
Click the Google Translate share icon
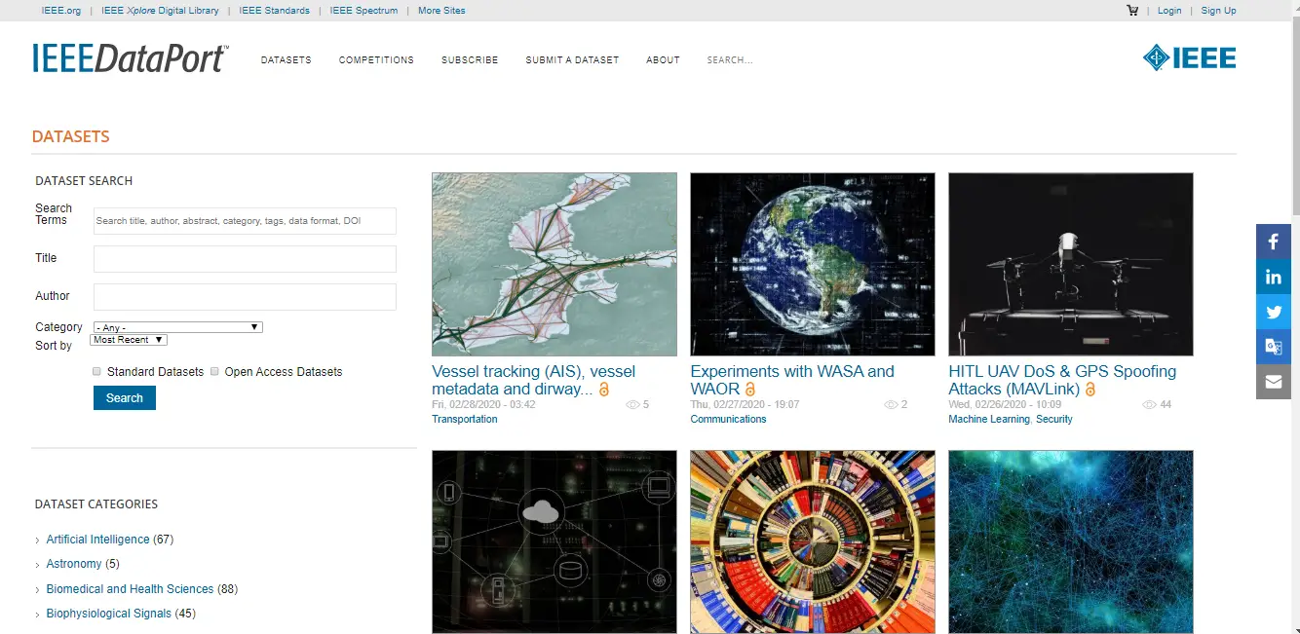(1274, 347)
